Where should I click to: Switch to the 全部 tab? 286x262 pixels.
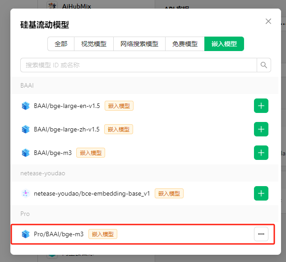coord(61,44)
